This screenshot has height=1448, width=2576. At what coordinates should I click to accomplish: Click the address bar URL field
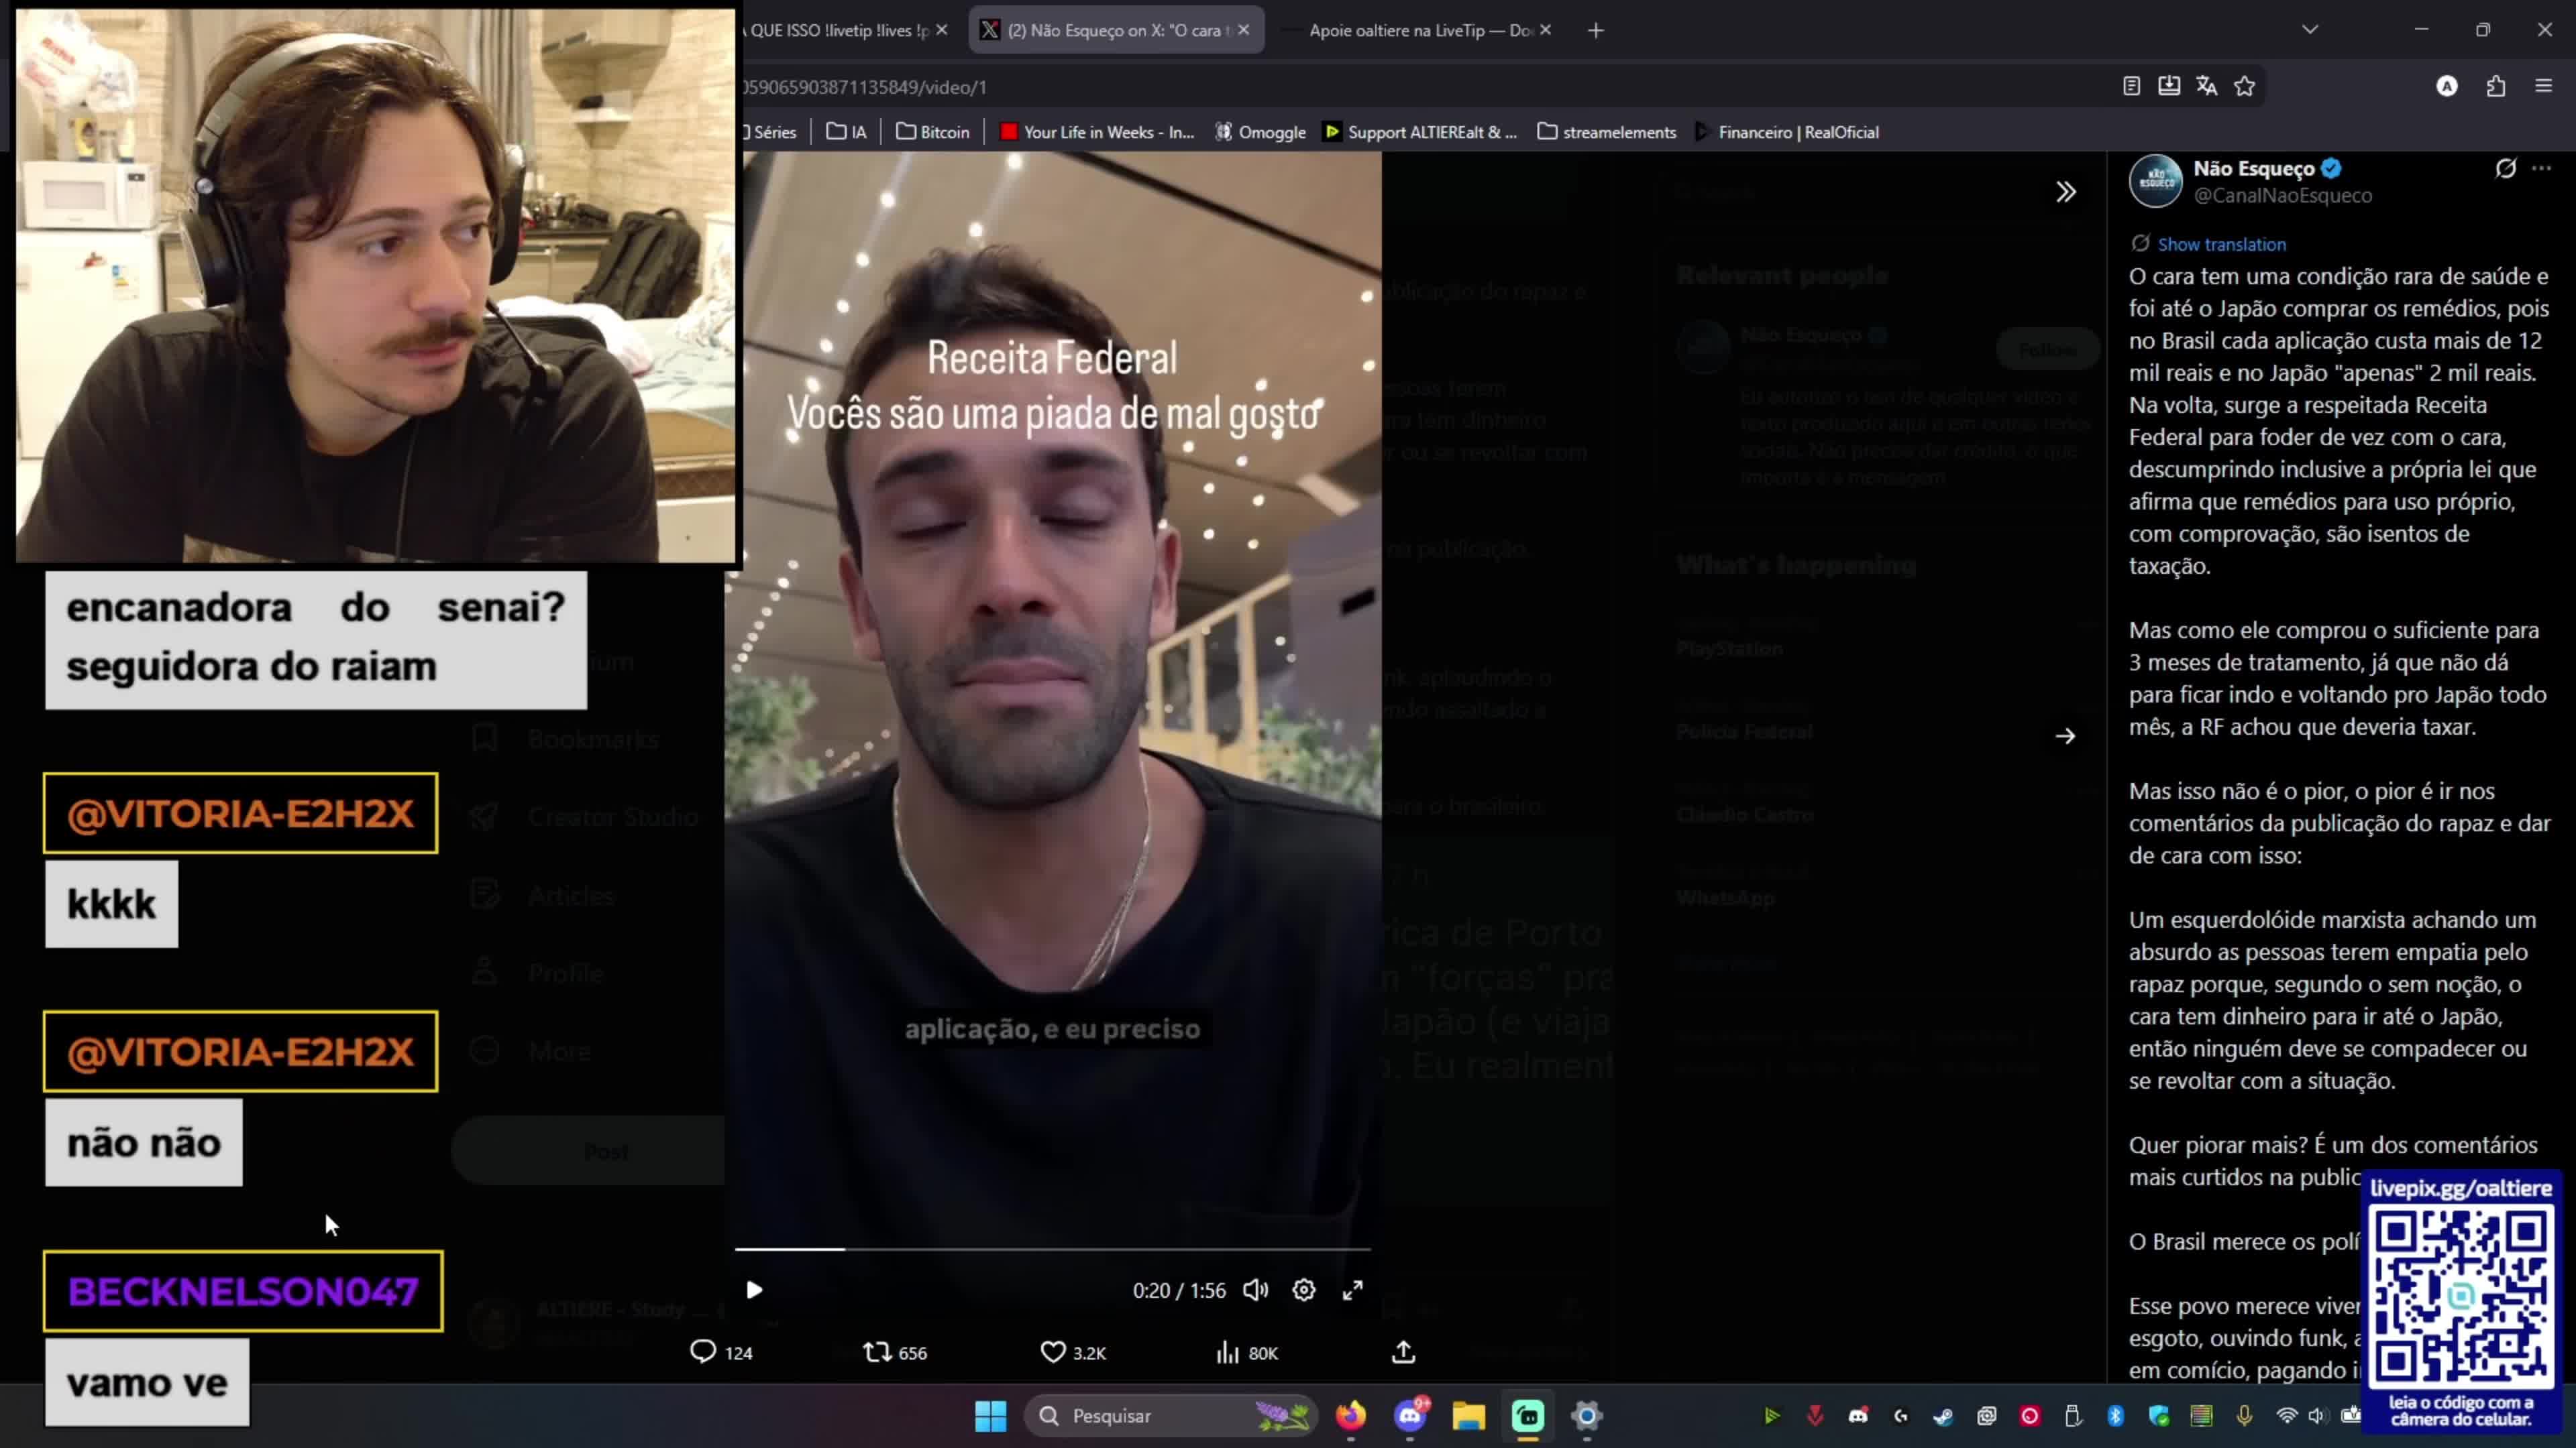[x=1400, y=87]
